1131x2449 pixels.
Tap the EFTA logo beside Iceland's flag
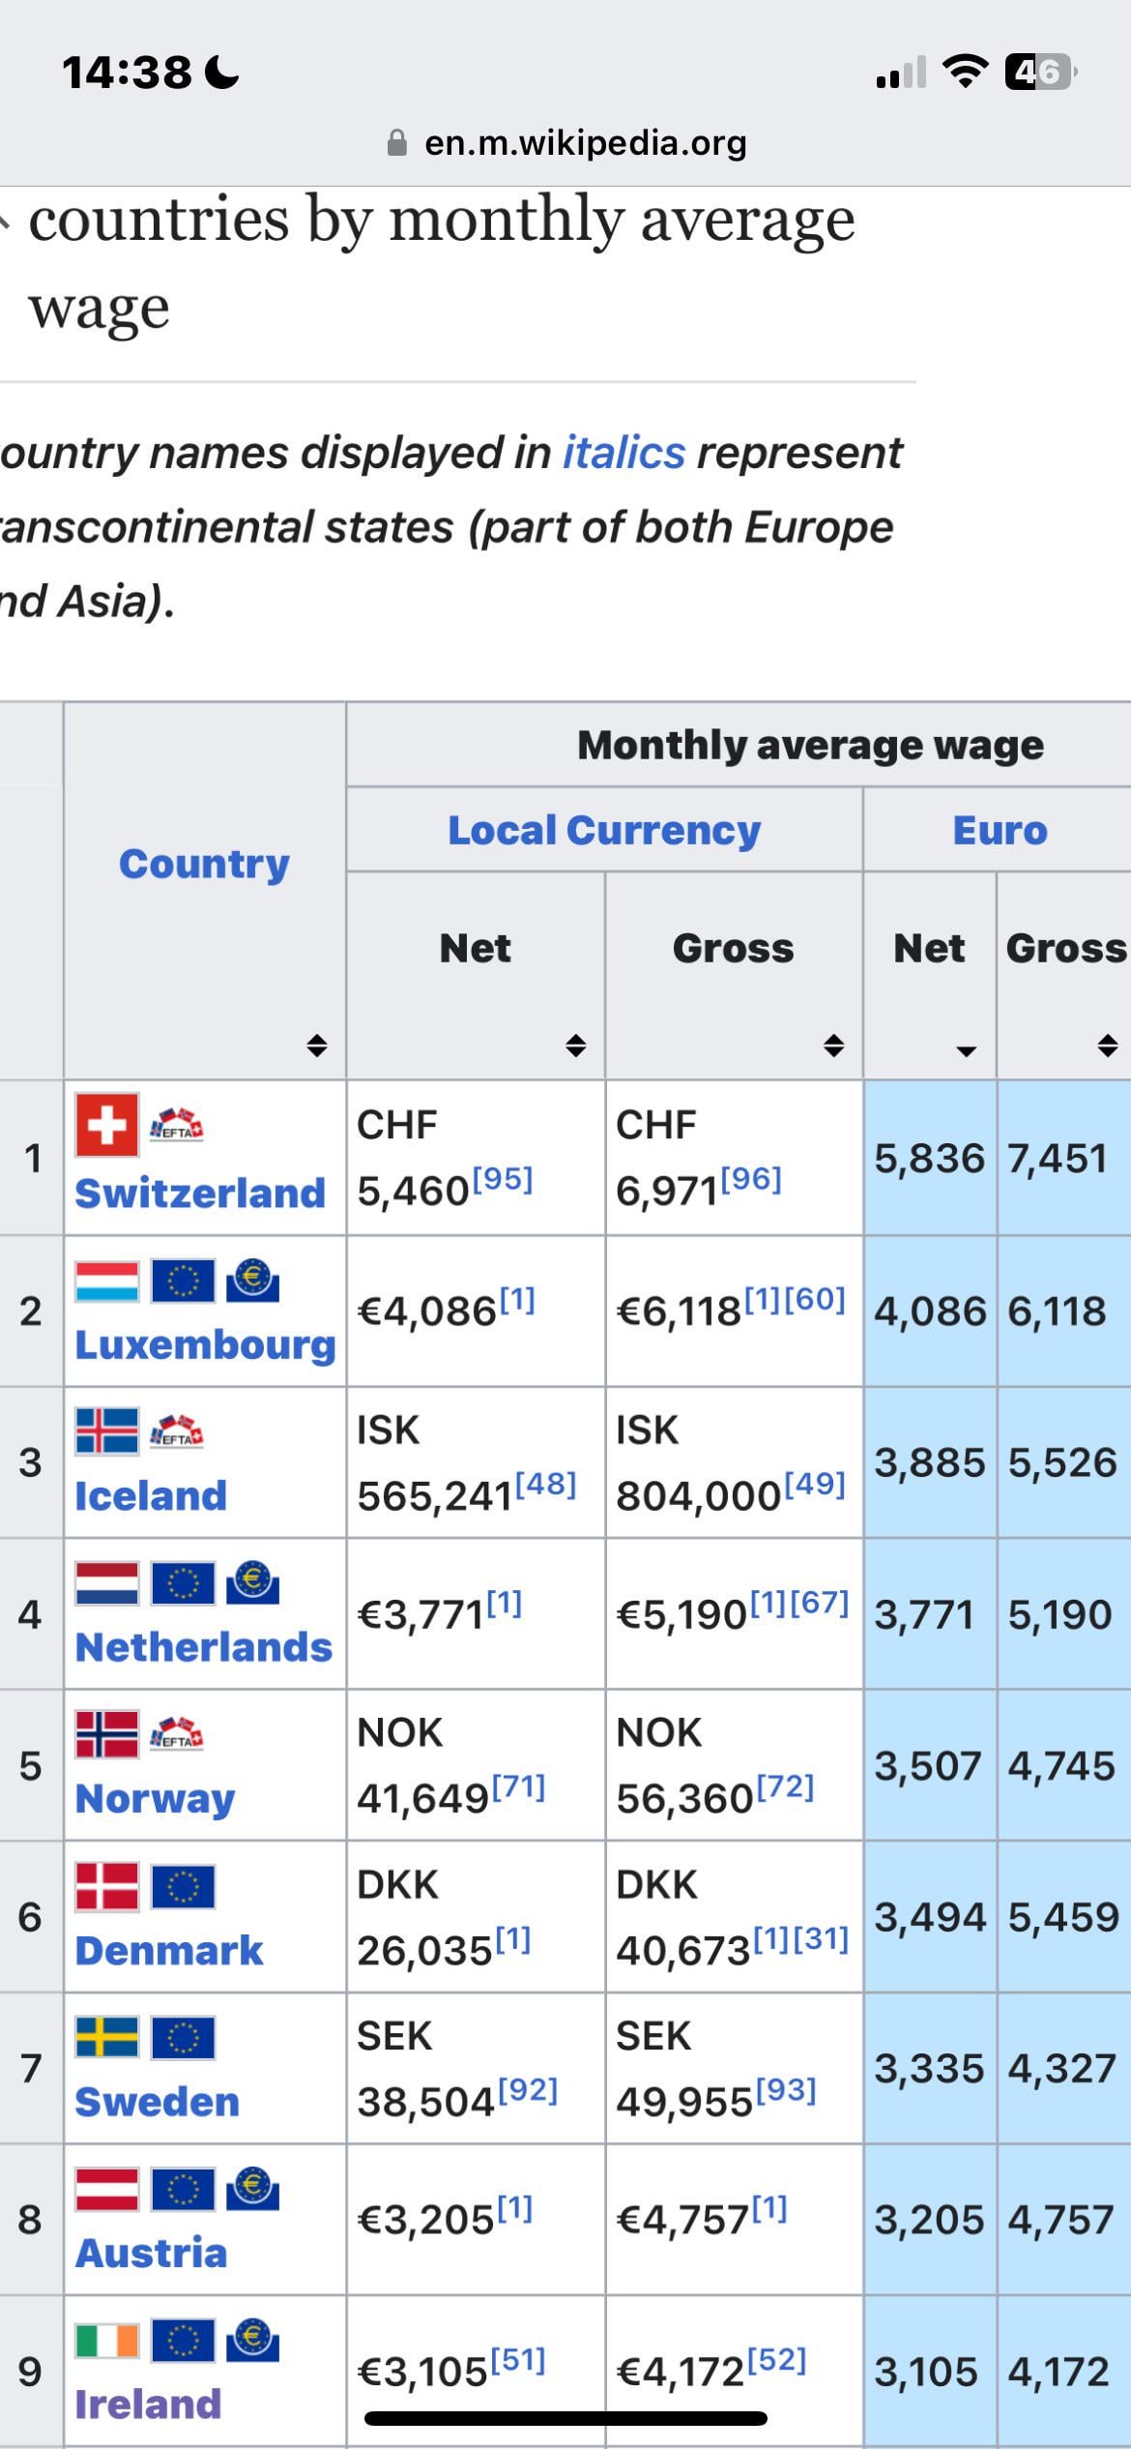click(x=177, y=1430)
